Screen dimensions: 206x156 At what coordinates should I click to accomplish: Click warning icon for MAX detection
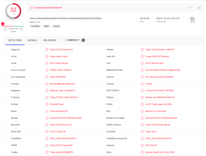coord(142,111)
